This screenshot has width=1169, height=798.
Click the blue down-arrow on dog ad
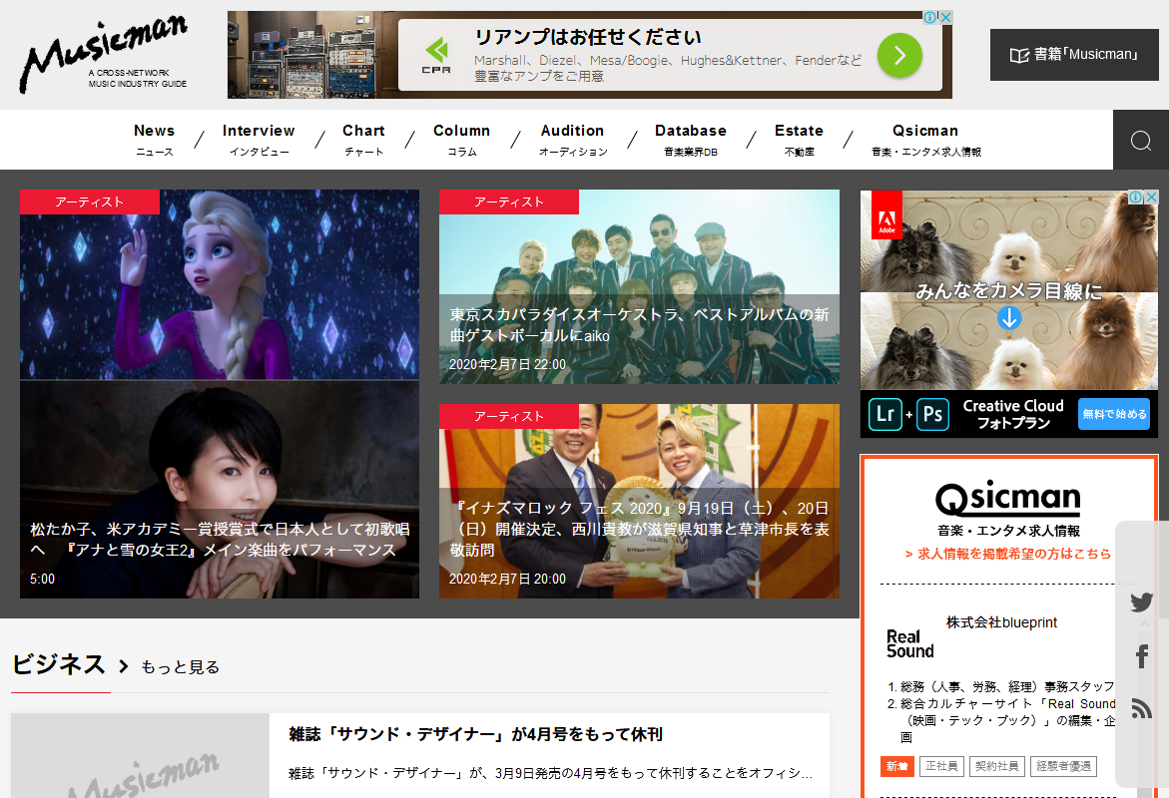(1009, 318)
